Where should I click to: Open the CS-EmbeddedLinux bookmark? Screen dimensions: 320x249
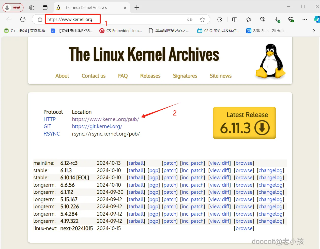tap(121, 31)
